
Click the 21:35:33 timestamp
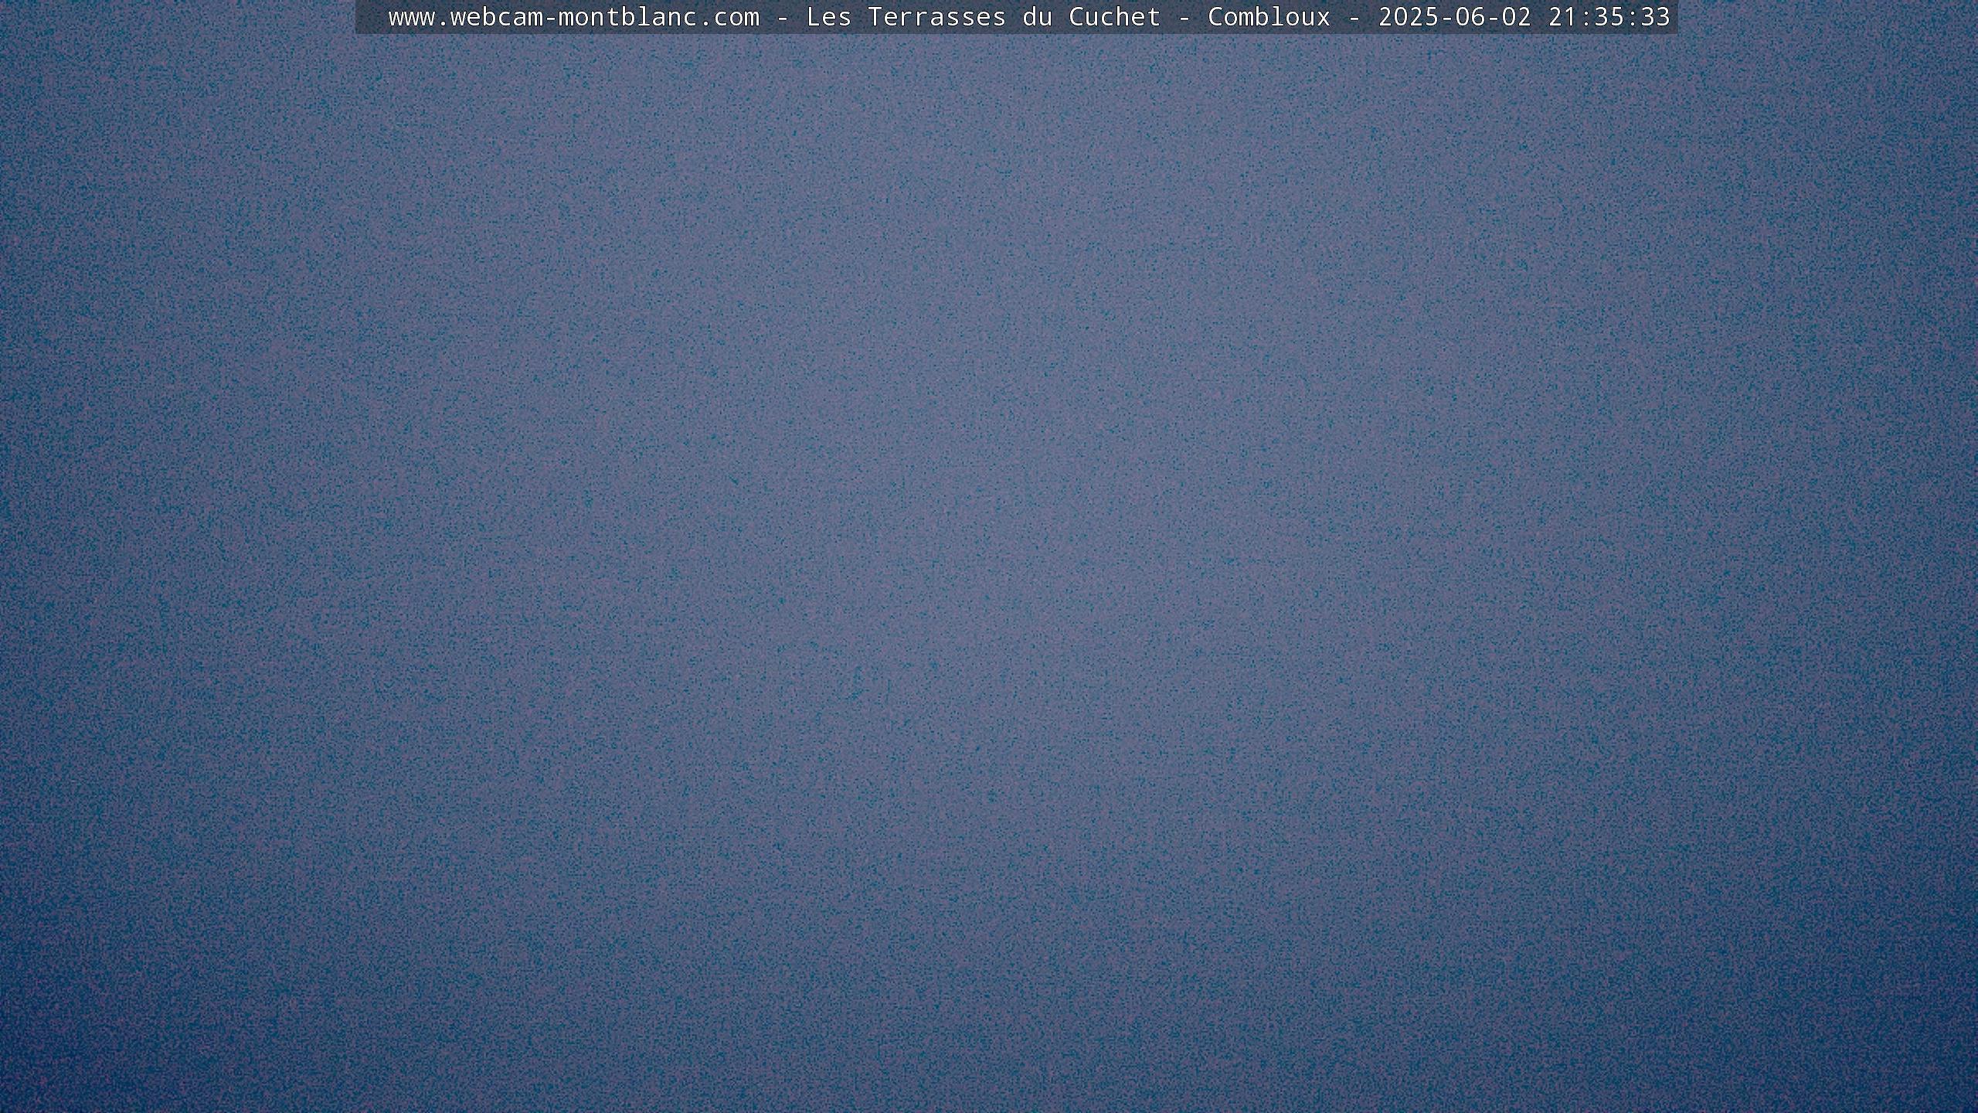(1609, 17)
